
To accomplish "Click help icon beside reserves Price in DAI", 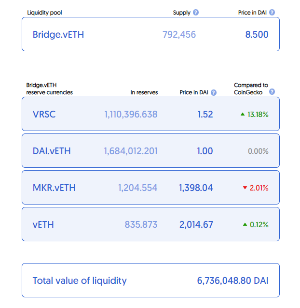I will 214,92.
